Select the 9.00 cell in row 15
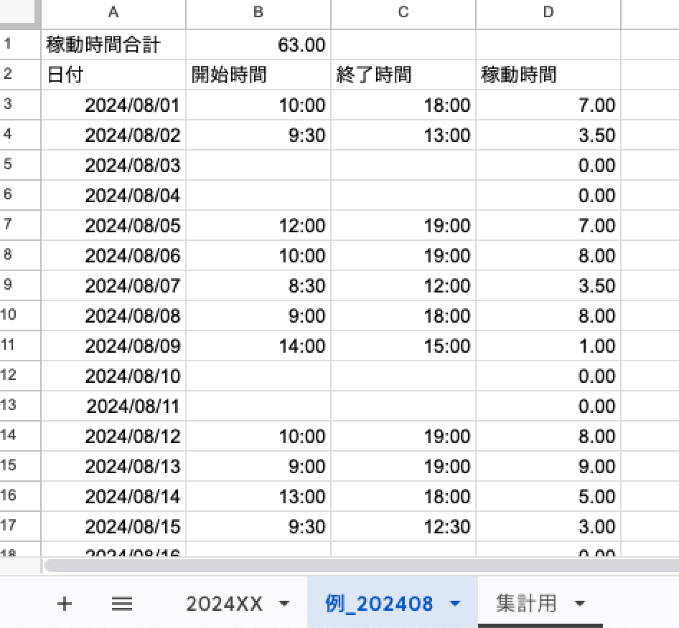679x628 pixels. pos(548,467)
